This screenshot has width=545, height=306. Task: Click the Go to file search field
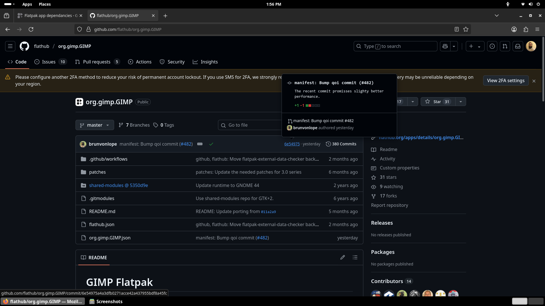(250, 125)
